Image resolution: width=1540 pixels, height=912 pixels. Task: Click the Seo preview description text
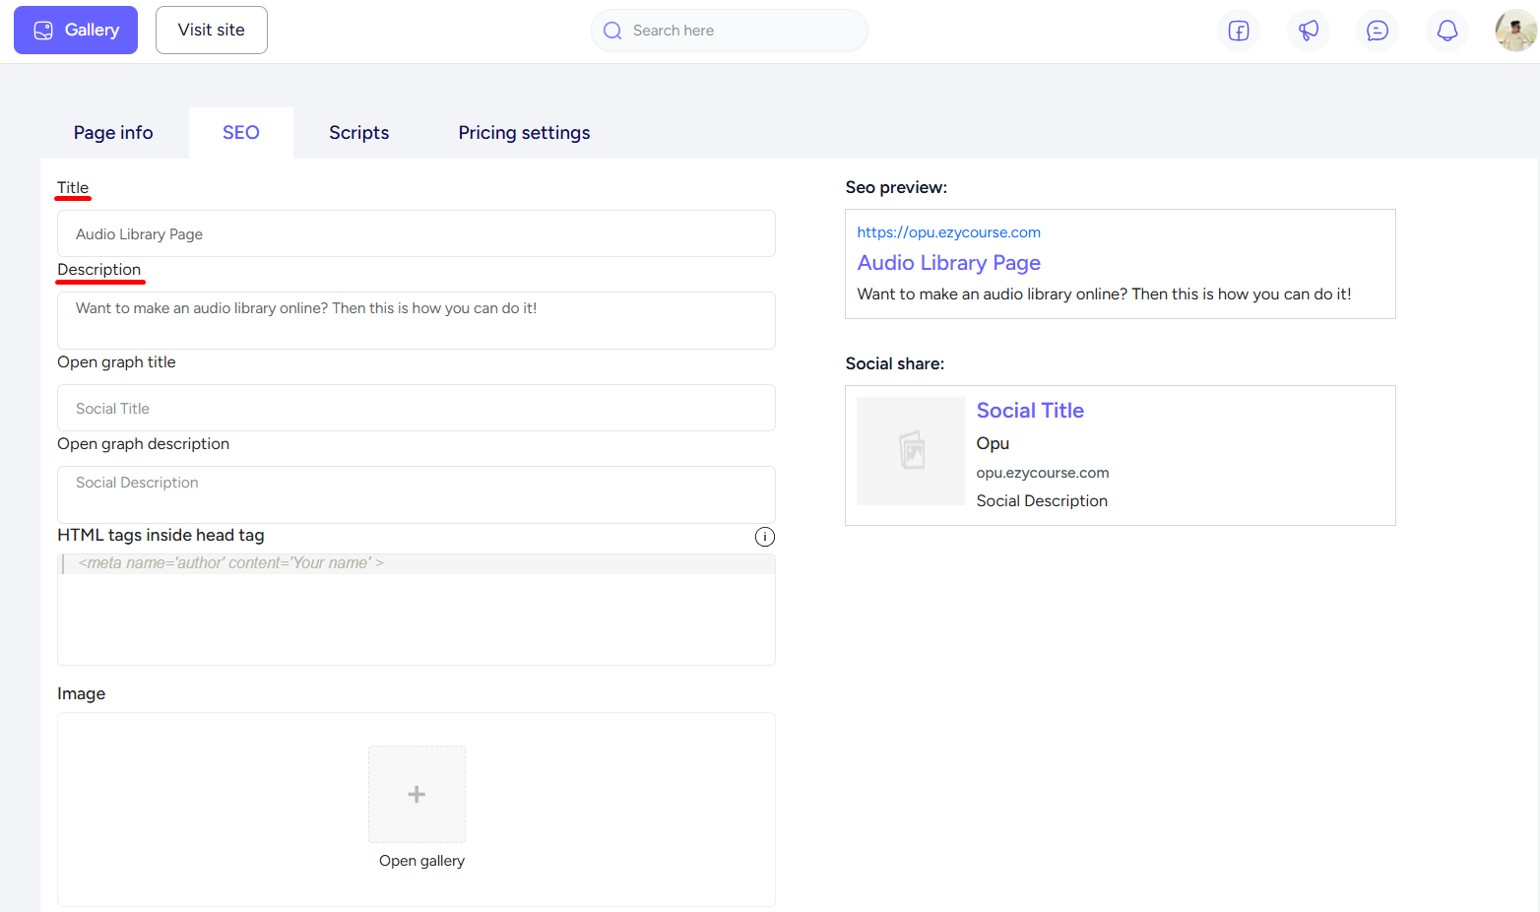click(1104, 294)
